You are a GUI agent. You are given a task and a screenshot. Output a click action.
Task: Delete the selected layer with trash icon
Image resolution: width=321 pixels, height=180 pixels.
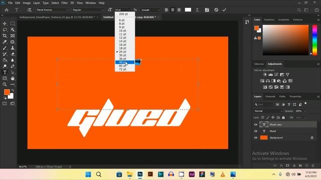pos(312,165)
